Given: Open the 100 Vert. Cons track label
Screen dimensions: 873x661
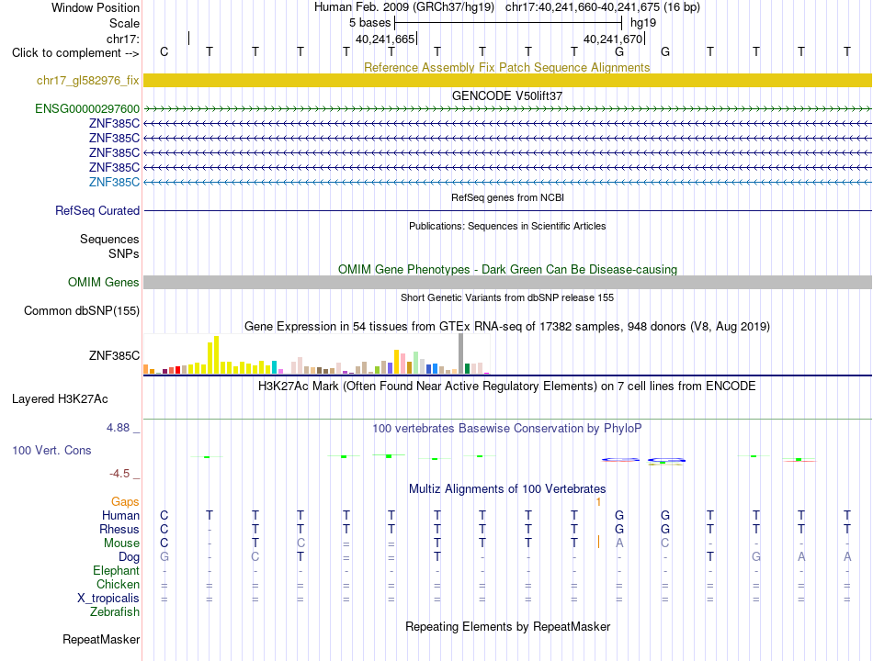Looking at the screenshot, I should 51,450.
